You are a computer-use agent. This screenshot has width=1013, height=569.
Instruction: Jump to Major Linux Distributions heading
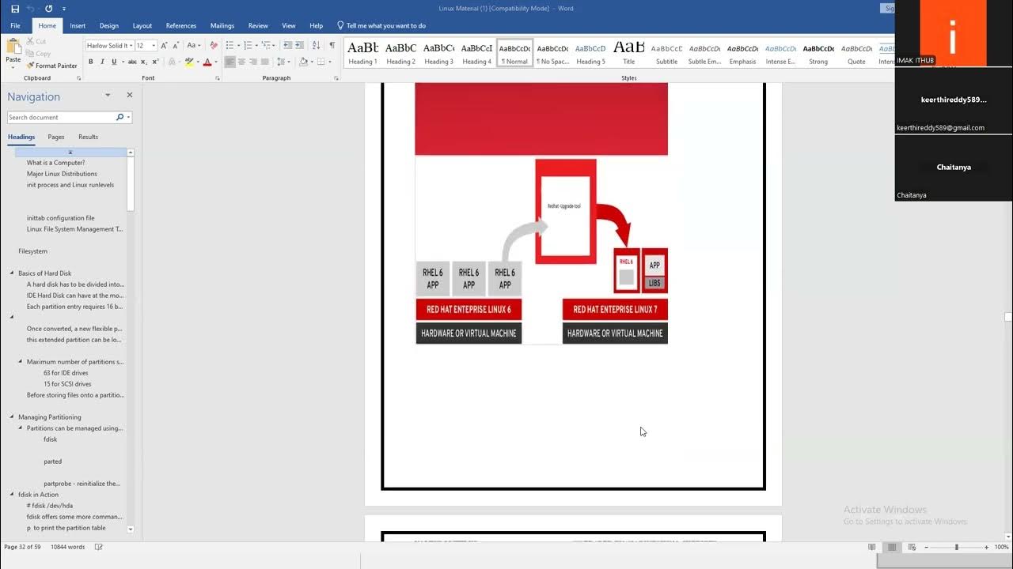62,174
